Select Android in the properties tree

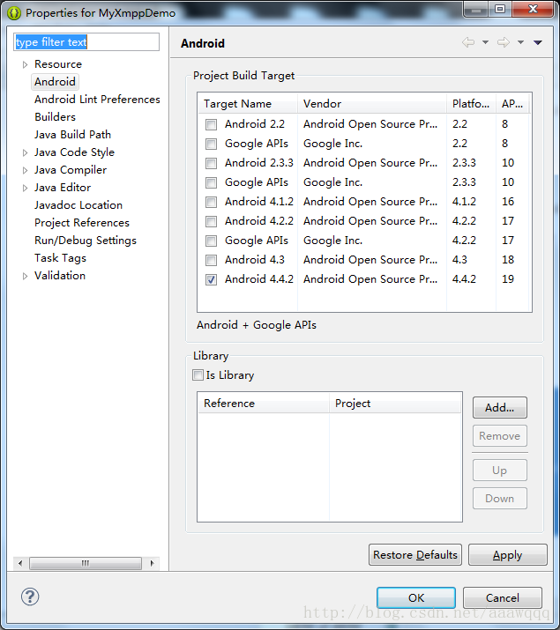[x=55, y=82]
